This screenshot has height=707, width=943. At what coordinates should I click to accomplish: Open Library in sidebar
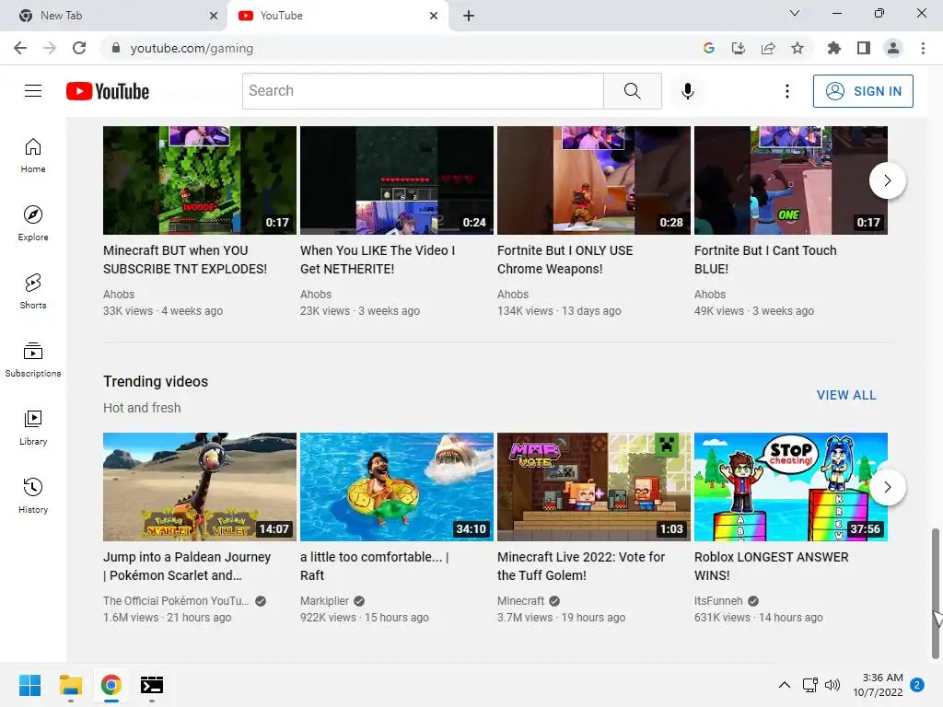[x=33, y=427]
